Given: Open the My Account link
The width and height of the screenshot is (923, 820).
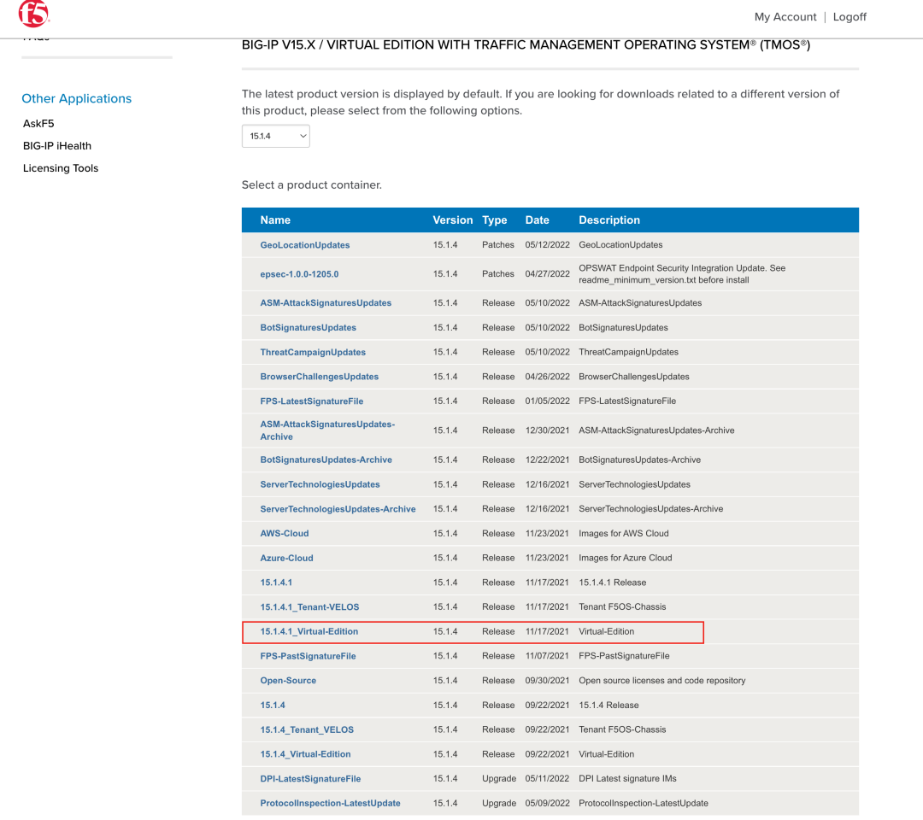Looking at the screenshot, I should pyautogui.click(x=785, y=17).
